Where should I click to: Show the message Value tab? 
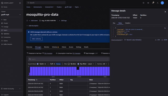click(x=120, y=23)
